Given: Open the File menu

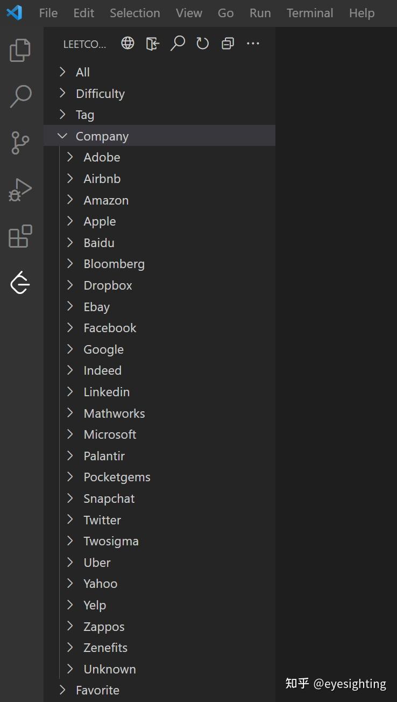Looking at the screenshot, I should click(48, 13).
